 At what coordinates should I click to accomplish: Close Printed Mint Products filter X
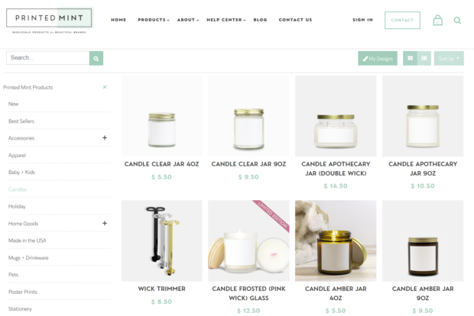pos(105,87)
